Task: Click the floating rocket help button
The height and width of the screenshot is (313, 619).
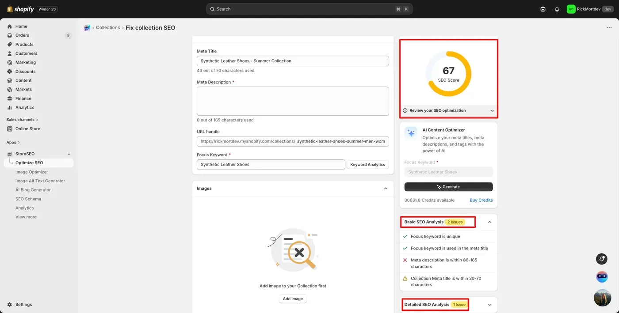Action: point(602,259)
